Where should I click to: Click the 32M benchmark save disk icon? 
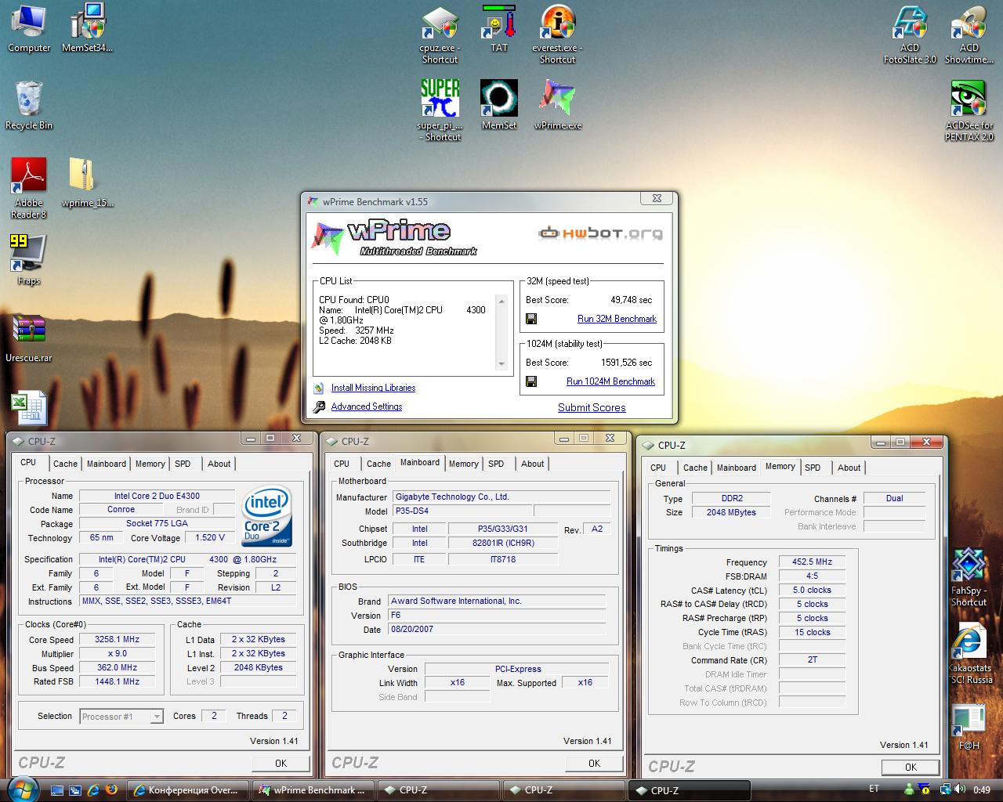(531, 319)
